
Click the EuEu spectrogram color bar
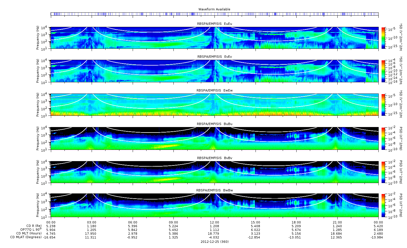383,38
